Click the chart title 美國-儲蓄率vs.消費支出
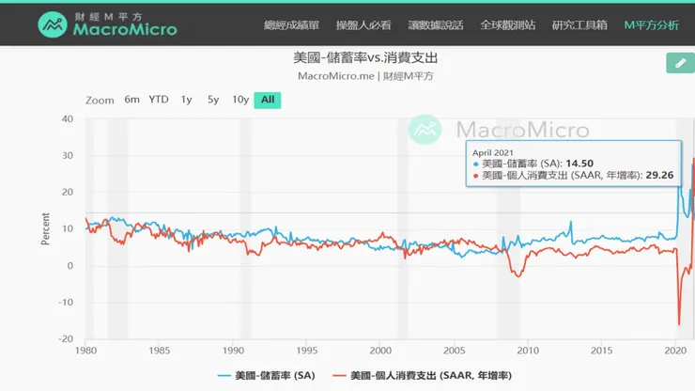This screenshot has height=391, width=695. pyautogui.click(x=365, y=57)
